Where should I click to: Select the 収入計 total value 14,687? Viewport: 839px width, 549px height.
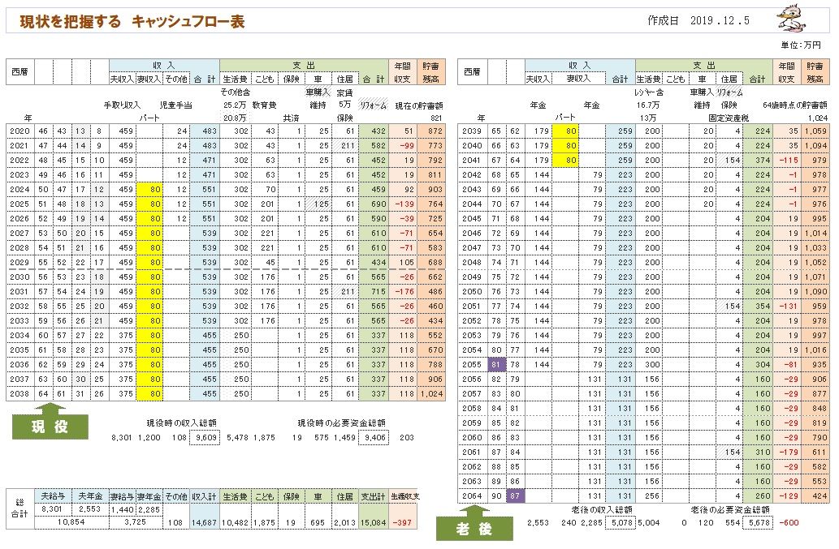tap(205, 523)
